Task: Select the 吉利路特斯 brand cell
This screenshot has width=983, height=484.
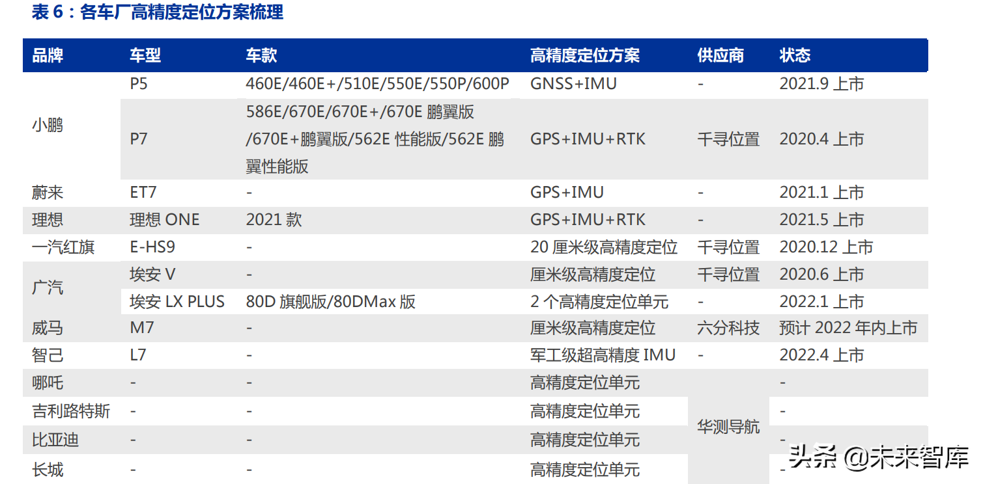Action: pos(71,411)
